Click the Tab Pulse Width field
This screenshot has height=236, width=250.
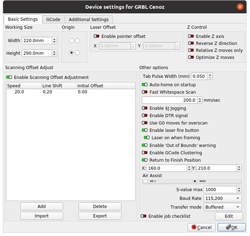pos(199,76)
